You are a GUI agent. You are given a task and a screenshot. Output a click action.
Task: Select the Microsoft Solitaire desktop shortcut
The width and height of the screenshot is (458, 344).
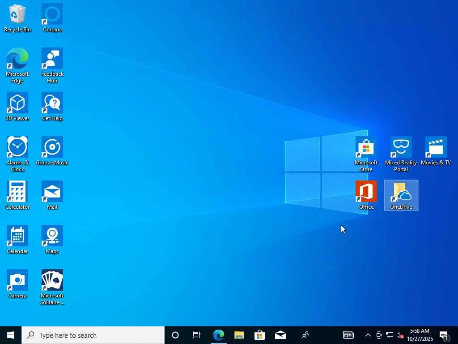tap(52, 288)
